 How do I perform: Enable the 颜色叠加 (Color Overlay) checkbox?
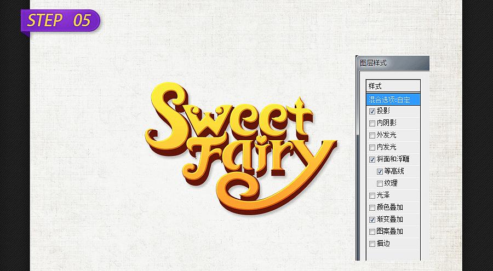click(372, 207)
